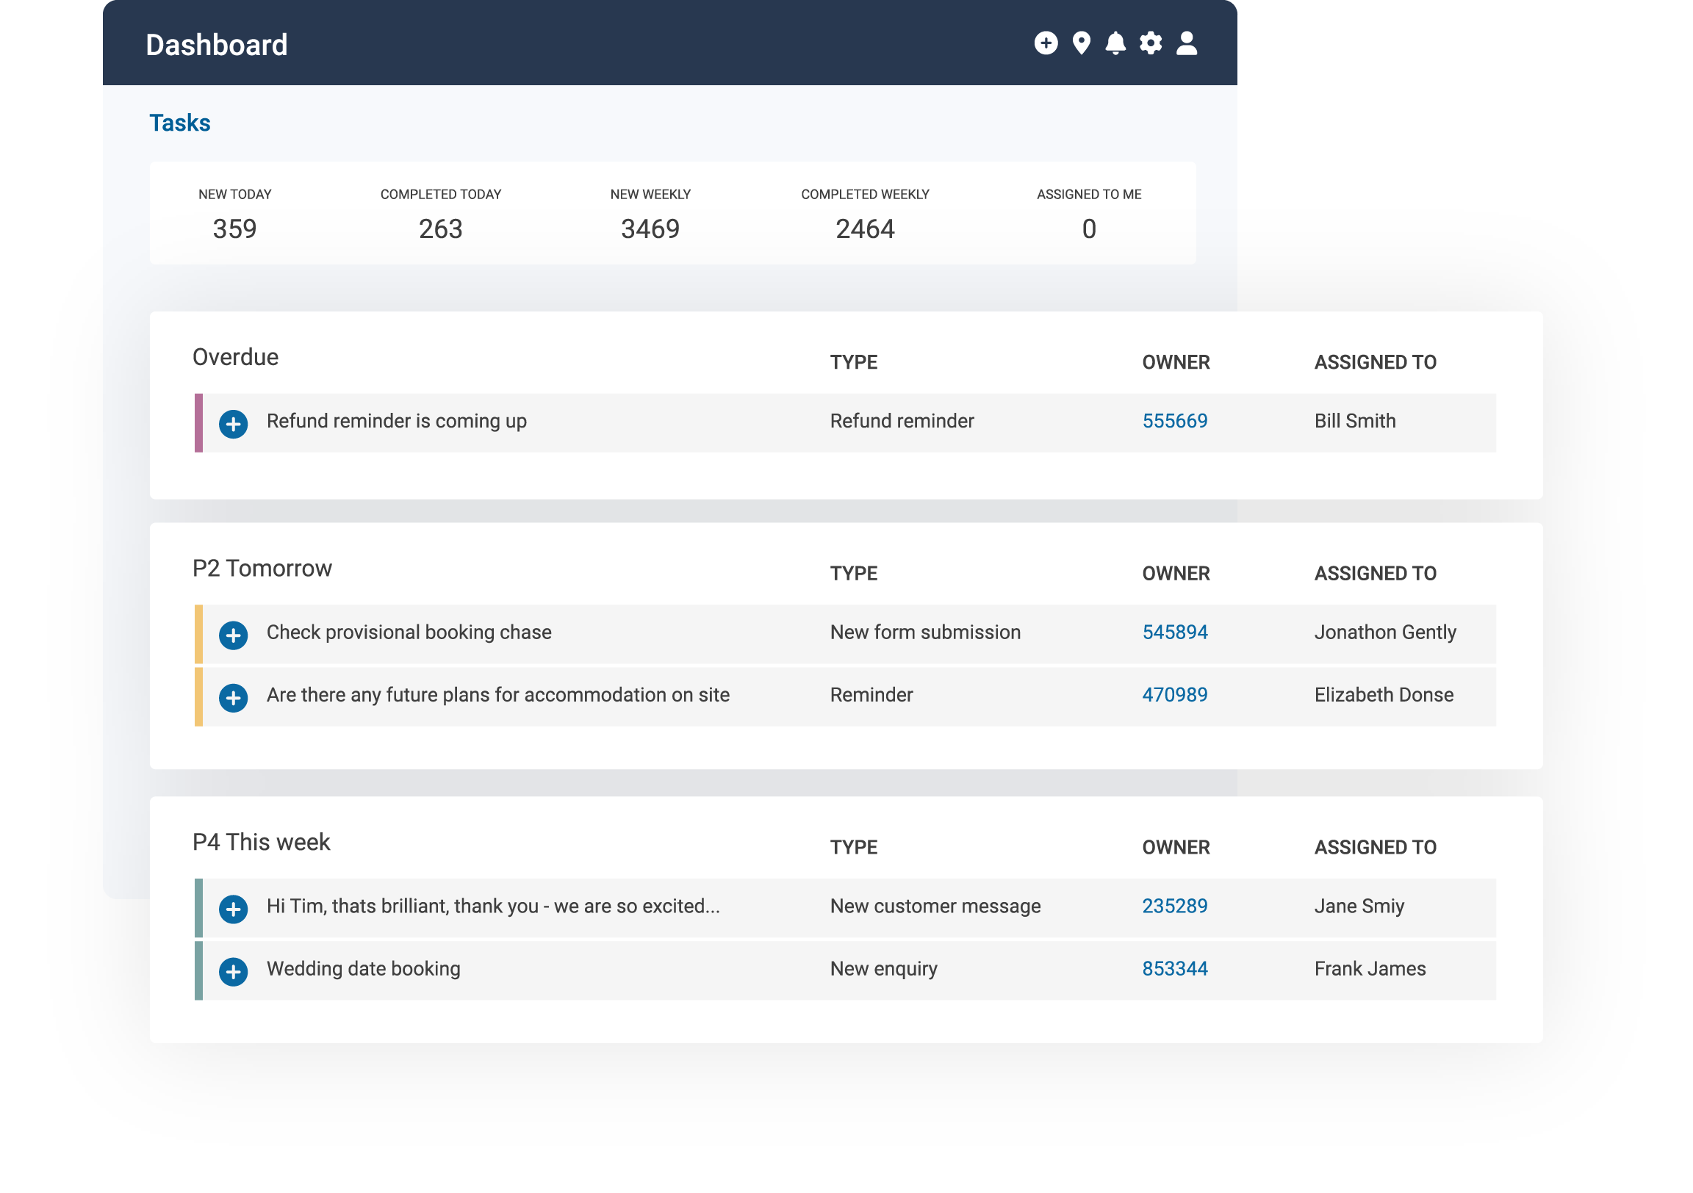1693x1193 pixels.
Task: Expand the 'Hi Tim, thats brilliant' task
Action: click(233, 910)
